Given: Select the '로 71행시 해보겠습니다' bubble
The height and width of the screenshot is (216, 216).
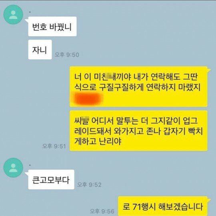Looking at the screenshot, I should (163, 206).
